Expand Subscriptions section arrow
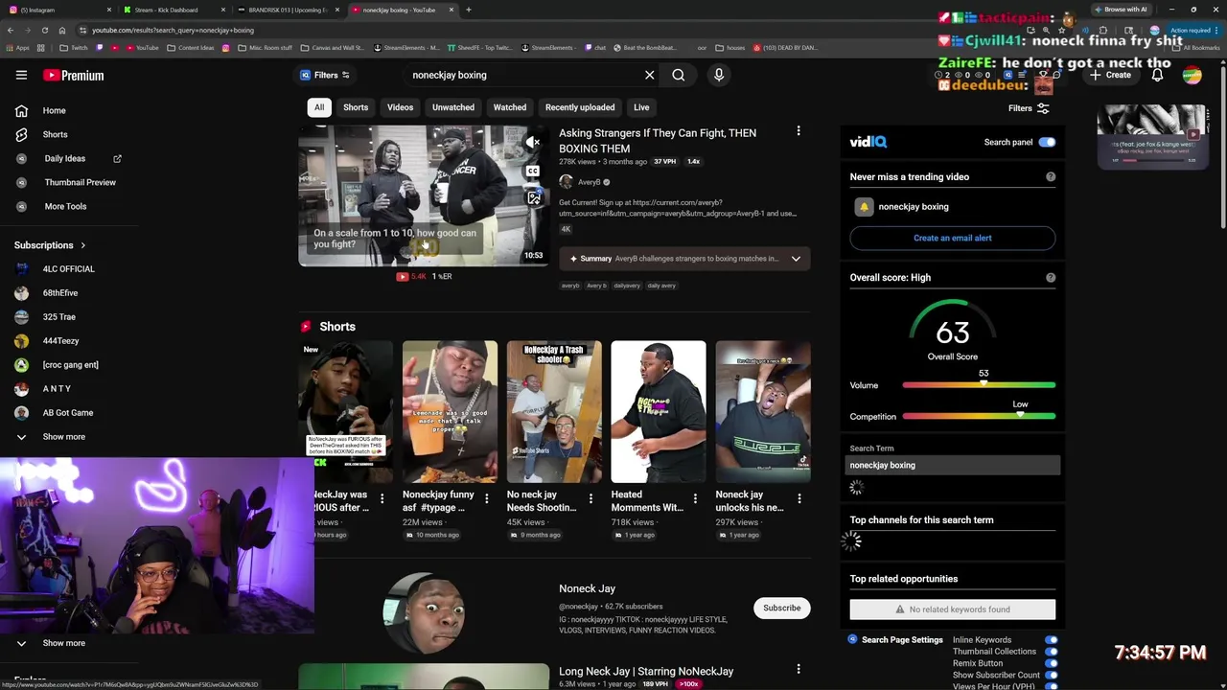This screenshot has height=690, width=1227. pyautogui.click(x=82, y=245)
